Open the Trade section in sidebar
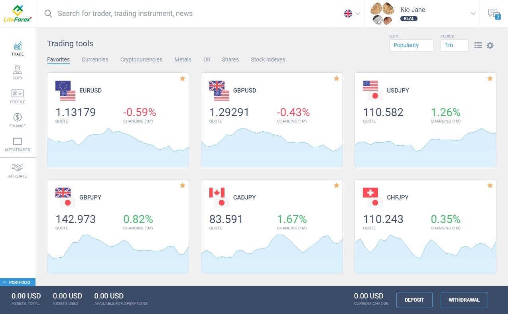 coord(18,49)
